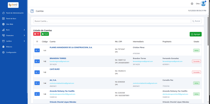Click the username Otto in top bar
Image resolution: width=210 pixels, height=104 pixels.
[198, 4]
